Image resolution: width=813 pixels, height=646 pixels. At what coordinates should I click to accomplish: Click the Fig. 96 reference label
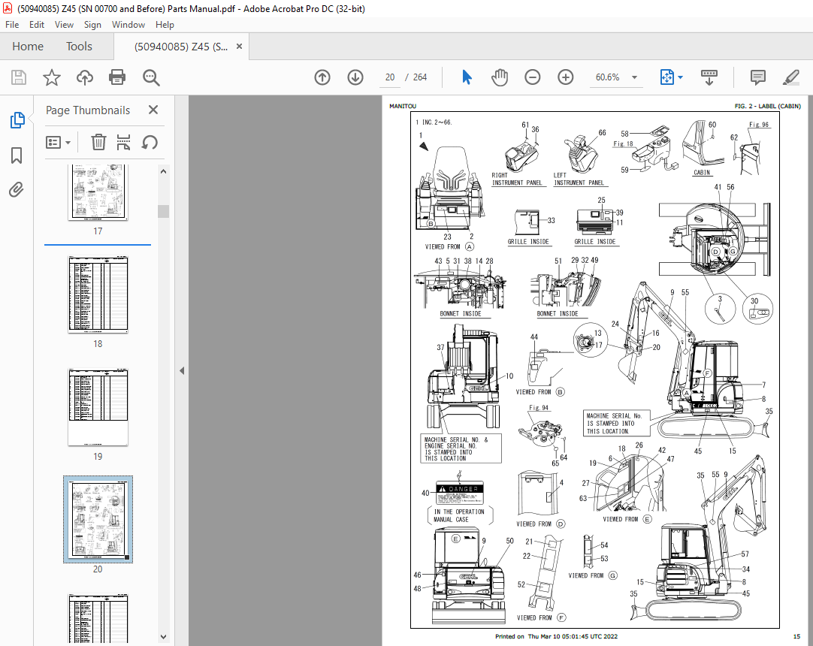click(759, 125)
